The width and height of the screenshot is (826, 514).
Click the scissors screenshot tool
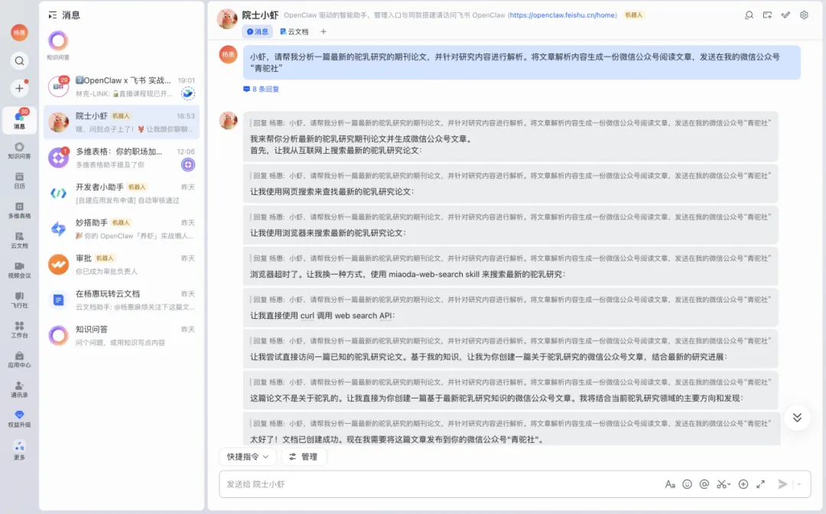tap(721, 484)
